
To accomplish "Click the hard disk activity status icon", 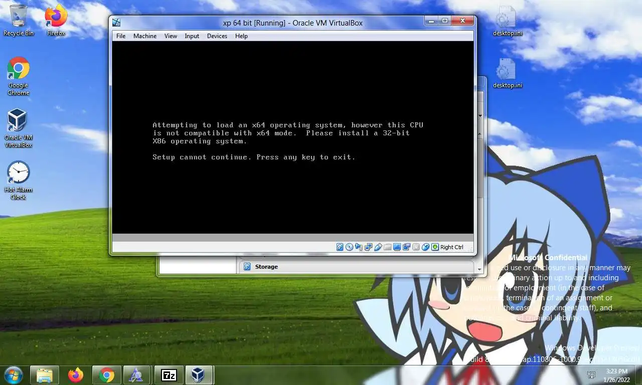I will click(340, 247).
